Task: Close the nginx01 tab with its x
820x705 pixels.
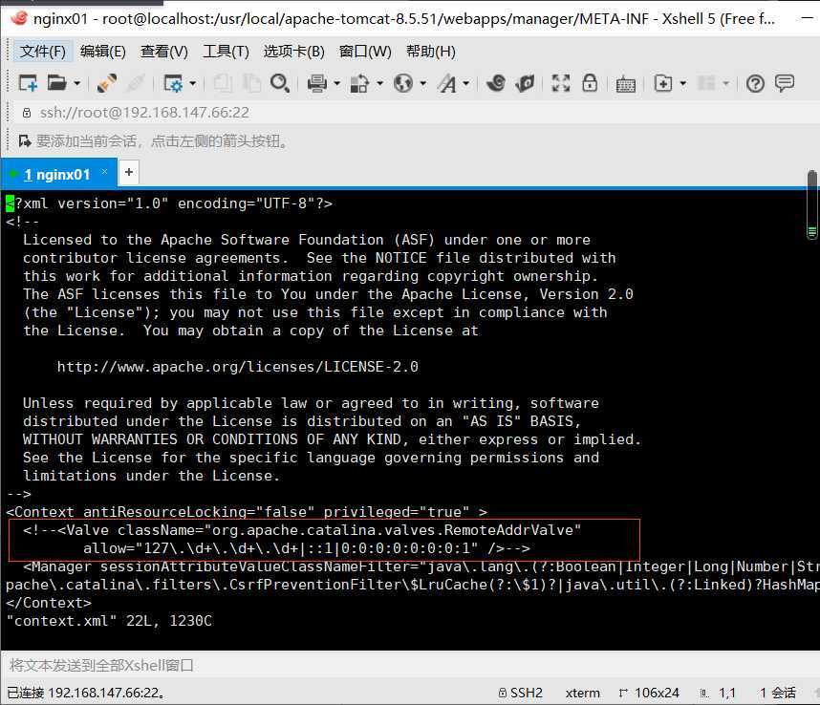Action: pyautogui.click(x=104, y=171)
